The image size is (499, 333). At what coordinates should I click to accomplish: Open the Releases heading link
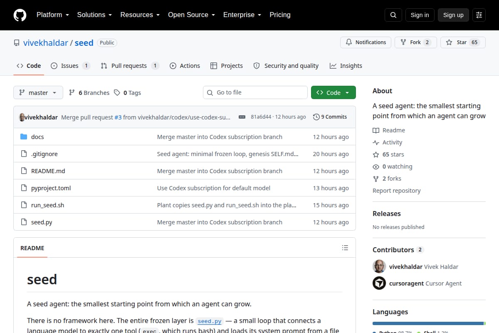pos(387,214)
